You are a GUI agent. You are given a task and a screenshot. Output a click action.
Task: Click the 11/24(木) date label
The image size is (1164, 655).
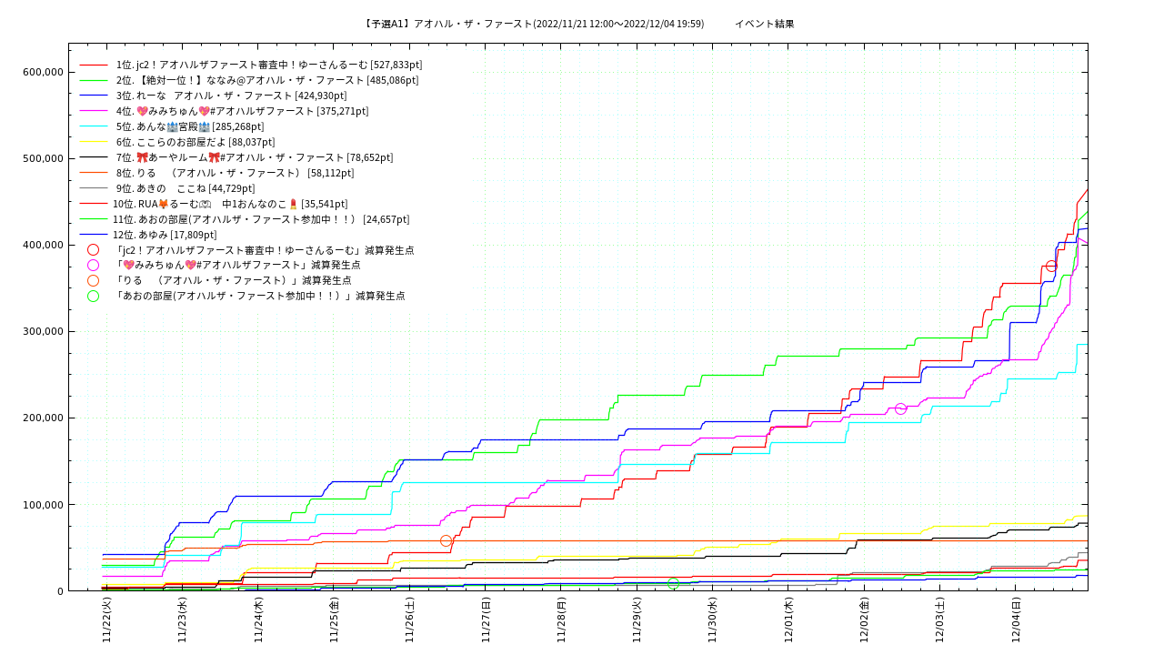coord(258,620)
